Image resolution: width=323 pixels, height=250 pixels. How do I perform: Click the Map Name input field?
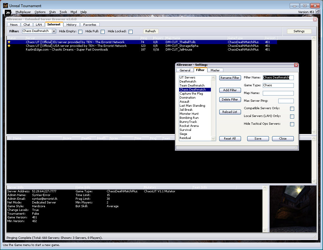pyautogui.click(x=278, y=93)
